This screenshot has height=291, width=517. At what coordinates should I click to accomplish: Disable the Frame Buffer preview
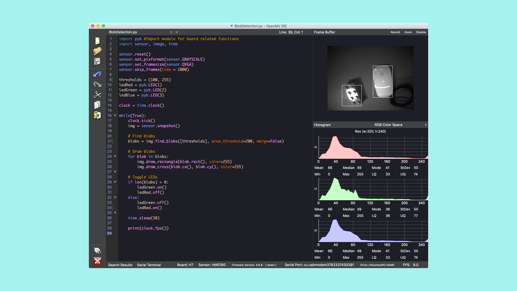[x=421, y=32]
